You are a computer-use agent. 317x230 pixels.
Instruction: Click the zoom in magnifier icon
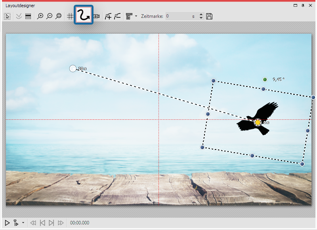coord(40,16)
